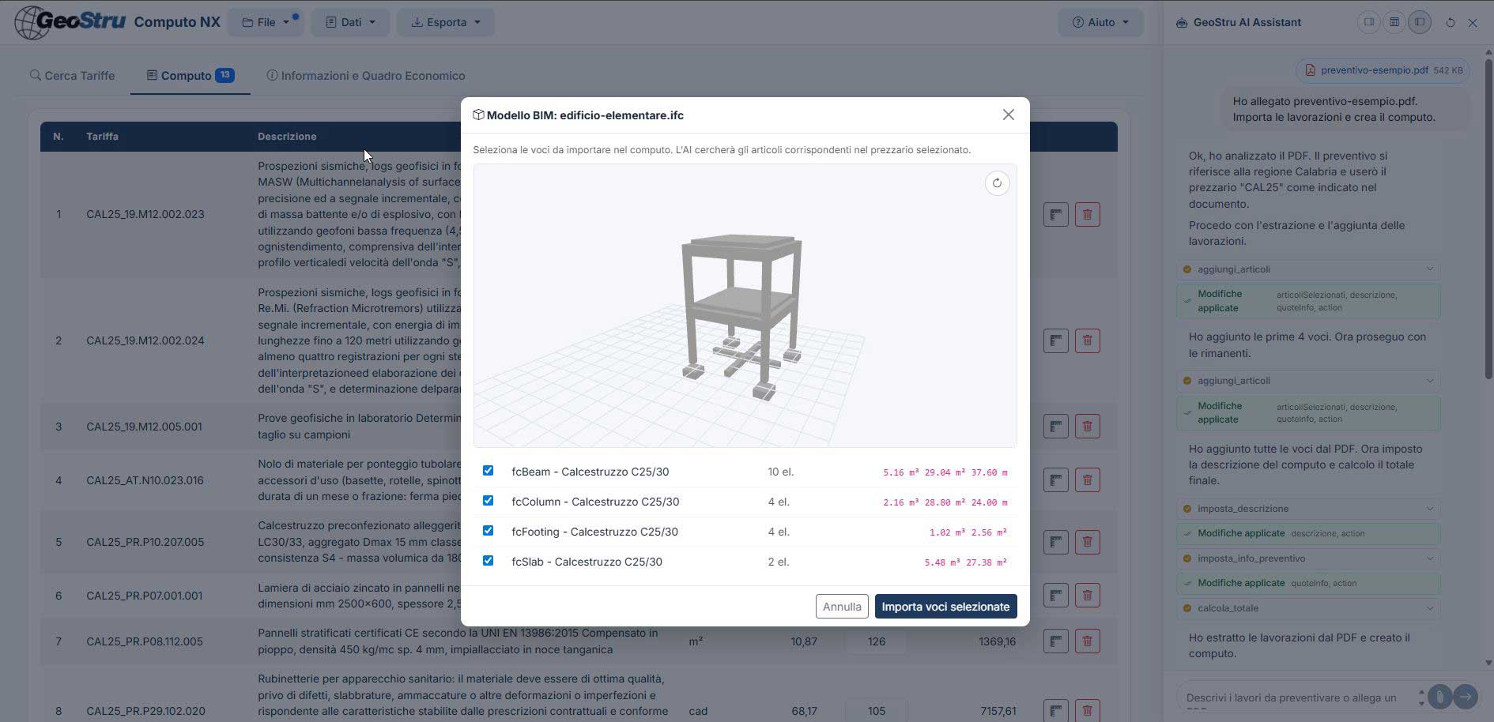Image resolution: width=1494 pixels, height=722 pixels.
Task: Uncheck fcBeam Calcestruzzo C25/30 item
Action: [488, 471]
